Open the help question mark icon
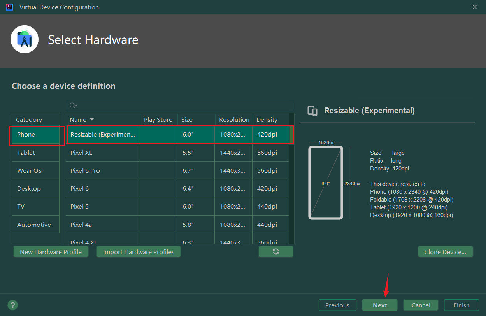 tap(12, 305)
